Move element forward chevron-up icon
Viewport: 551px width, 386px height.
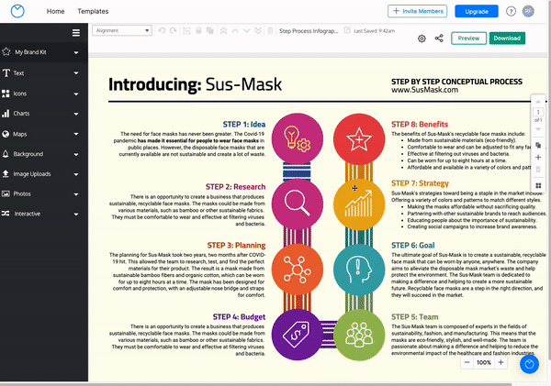(x=235, y=31)
